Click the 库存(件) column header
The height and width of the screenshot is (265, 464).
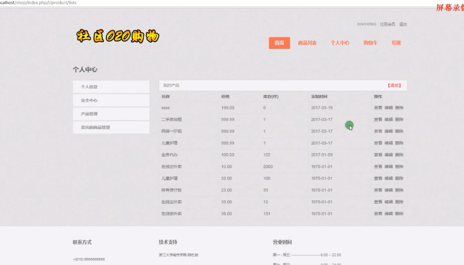point(271,96)
